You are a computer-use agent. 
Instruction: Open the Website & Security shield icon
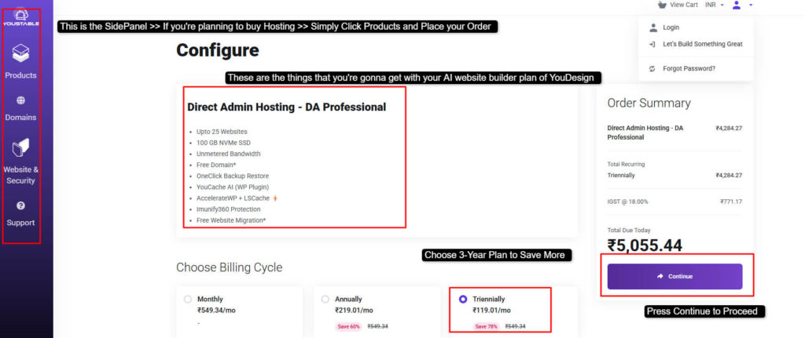pos(20,148)
